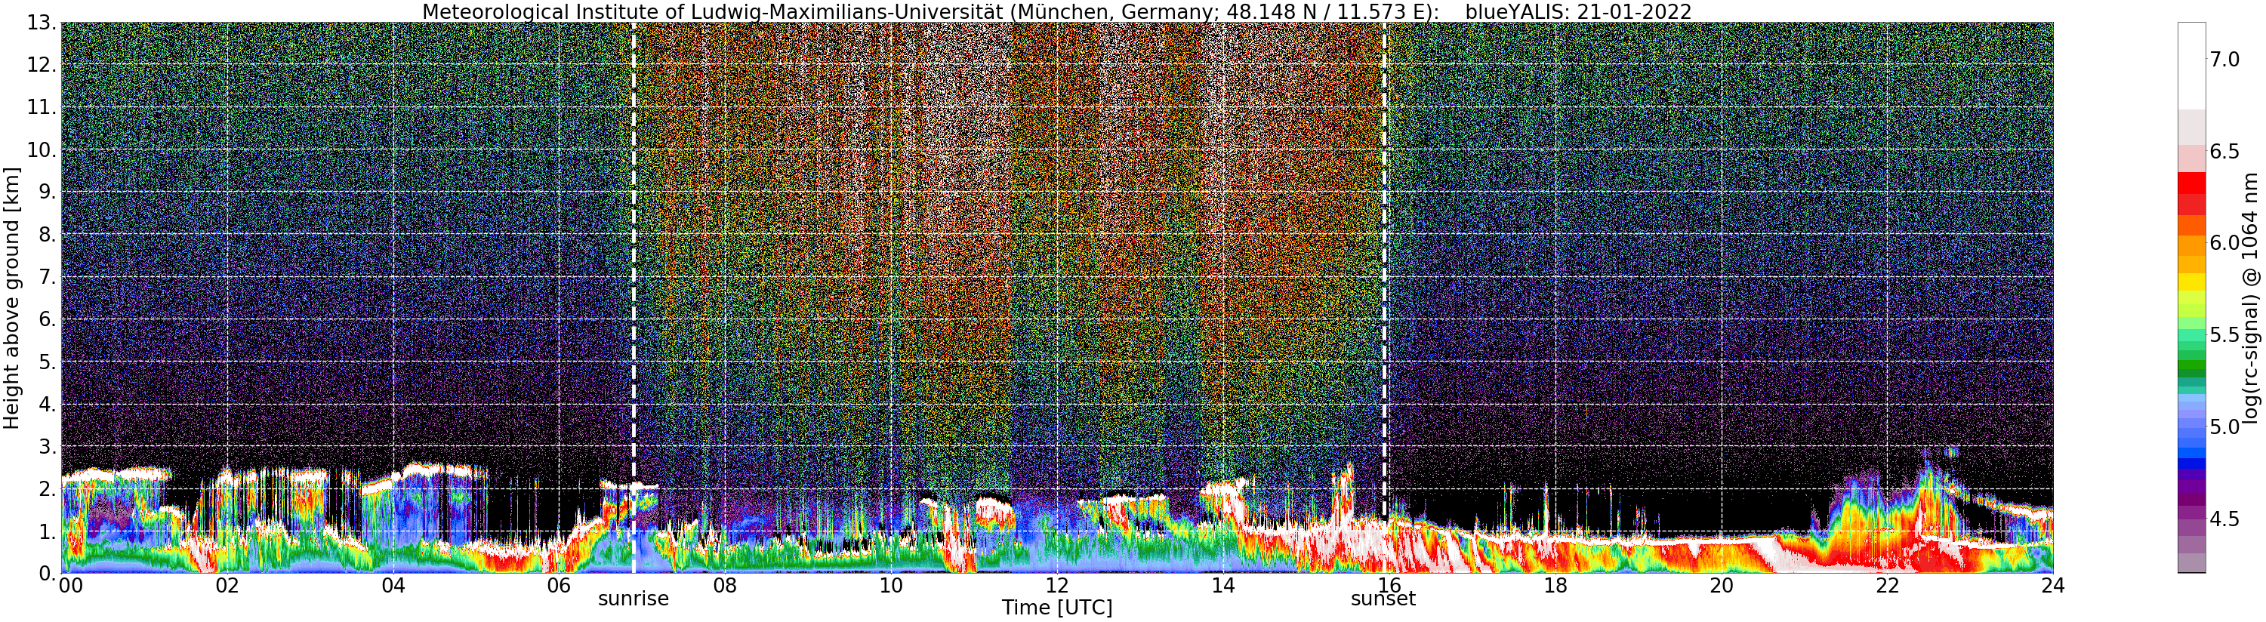
Task: Click the x-axis tick label '02'
Action: pyautogui.click(x=227, y=586)
